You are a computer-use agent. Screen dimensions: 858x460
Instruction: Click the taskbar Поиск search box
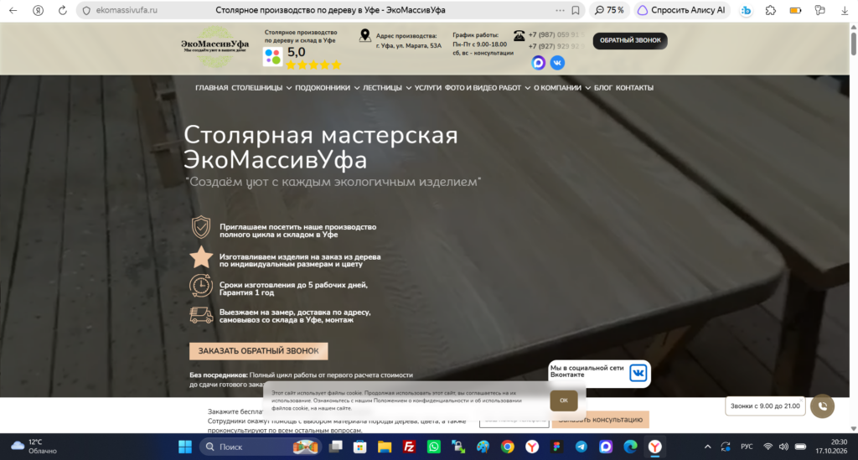click(x=261, y=447)
